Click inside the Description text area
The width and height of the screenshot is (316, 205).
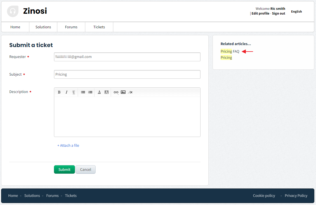(x=127, y=117)
